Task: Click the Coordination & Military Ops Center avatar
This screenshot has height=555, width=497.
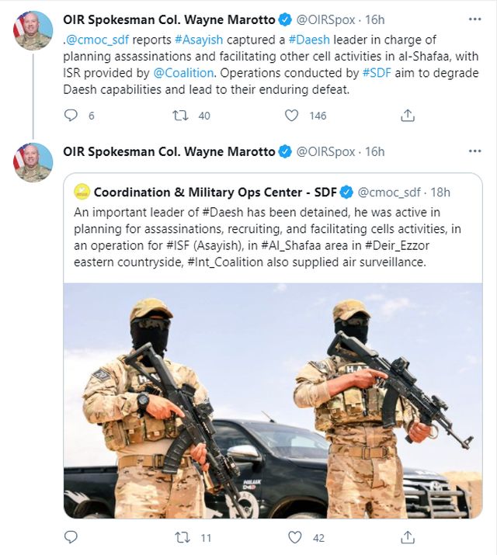Action: tap(82, 192)
